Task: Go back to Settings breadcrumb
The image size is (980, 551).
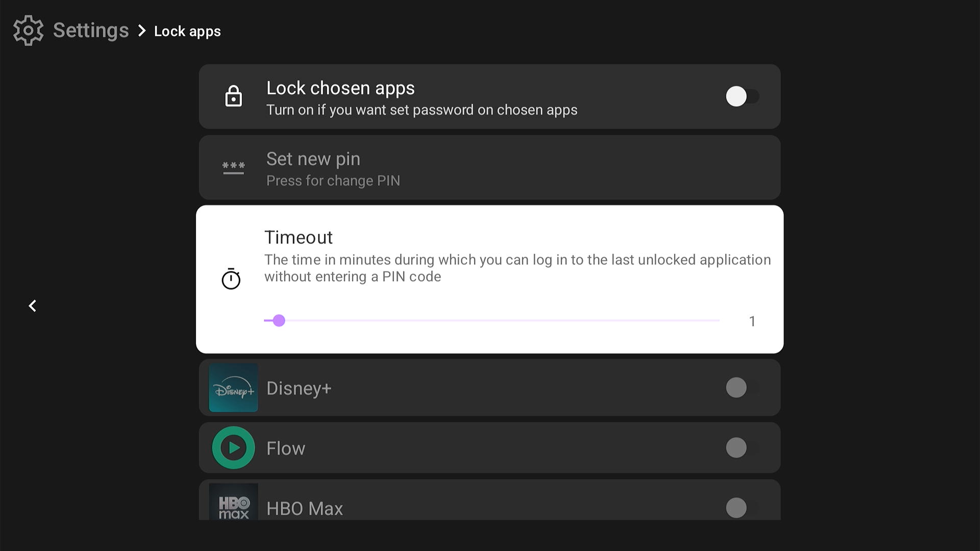Action: tap(91, 31)
